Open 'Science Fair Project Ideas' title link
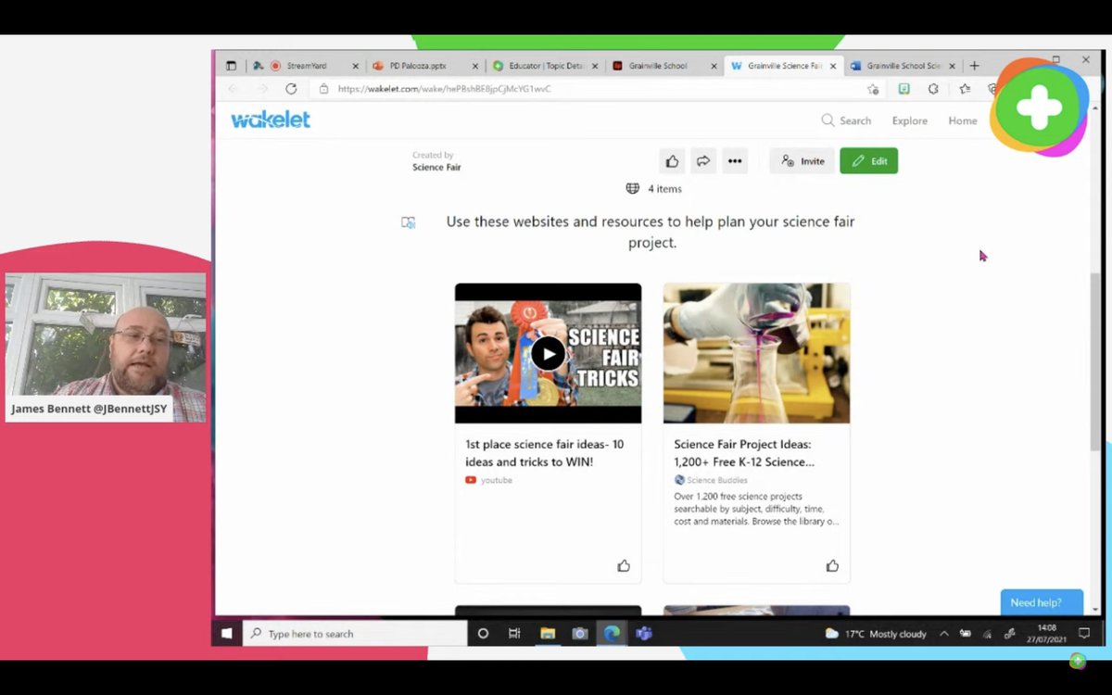Image resolution: width=1112 pixels, height=695 pixels. coord(744,453)
